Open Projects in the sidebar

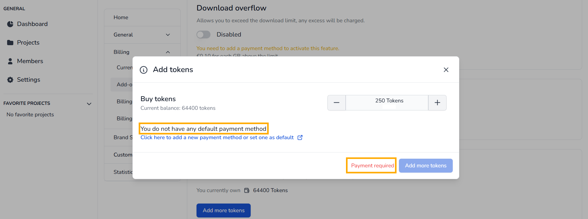coord(28,43)
